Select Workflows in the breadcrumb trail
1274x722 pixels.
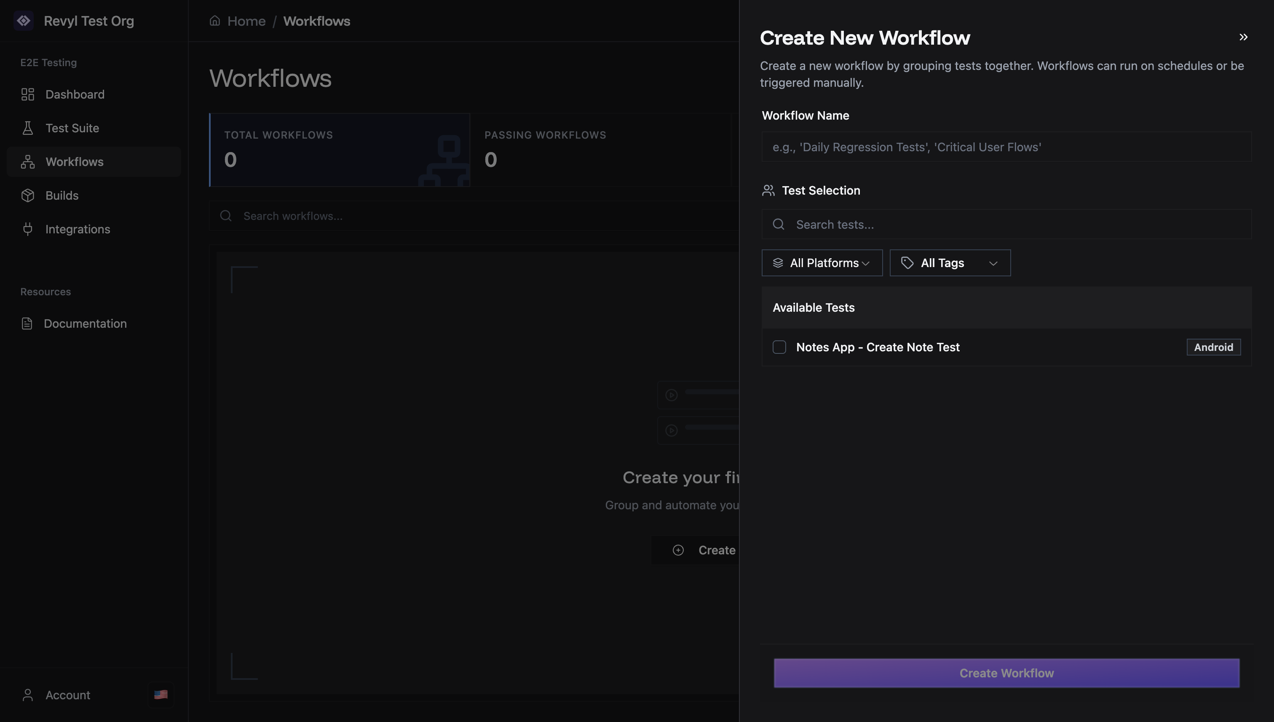point(317,21)
